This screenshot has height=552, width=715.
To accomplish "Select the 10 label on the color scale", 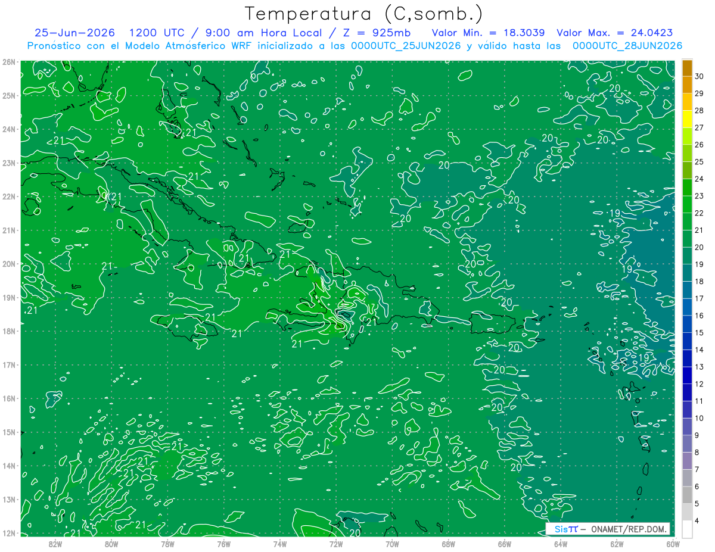I will pos(700,418).
